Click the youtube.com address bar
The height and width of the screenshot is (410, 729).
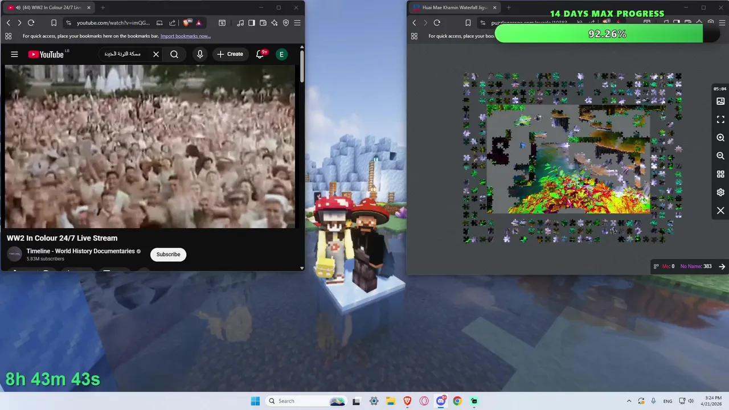coord(113,23)
